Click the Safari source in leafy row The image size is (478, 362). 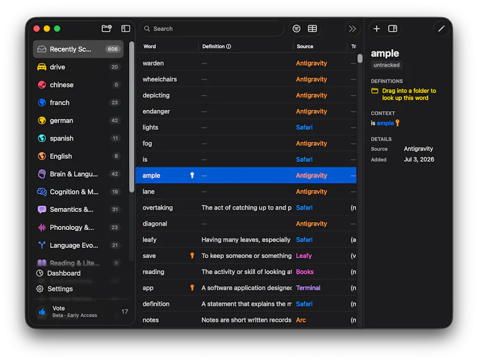coord(304,240)
